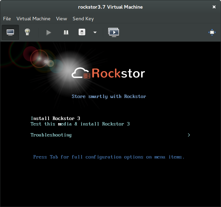Choose 'Test this media & install Rockstor 3'

pos(80,124)
